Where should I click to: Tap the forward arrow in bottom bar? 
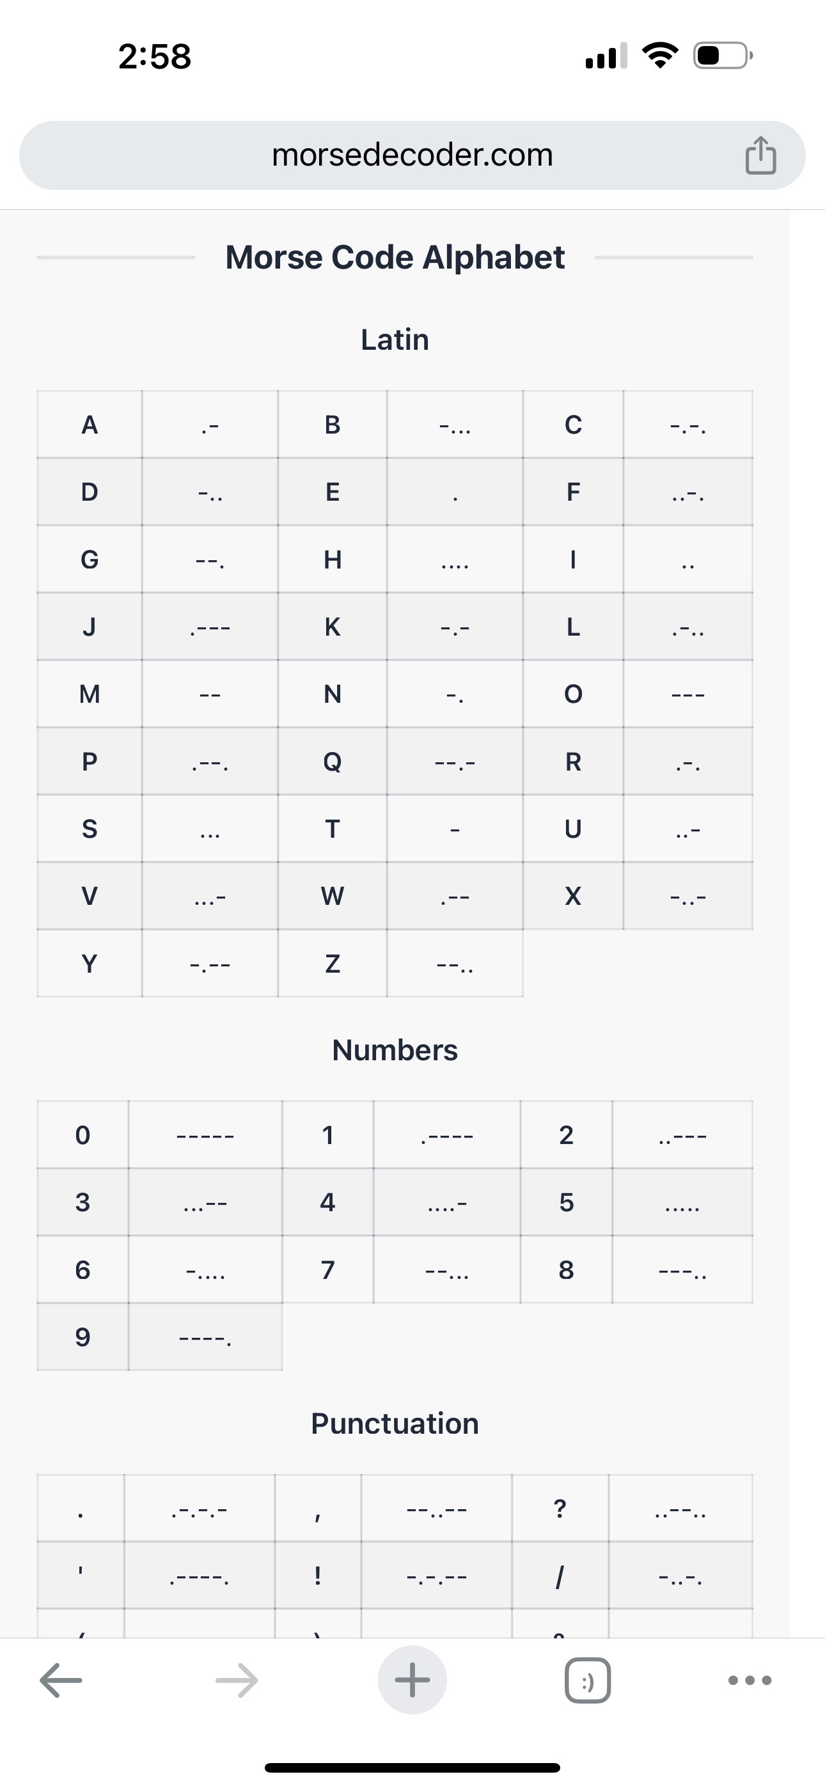click(237, 1681)
